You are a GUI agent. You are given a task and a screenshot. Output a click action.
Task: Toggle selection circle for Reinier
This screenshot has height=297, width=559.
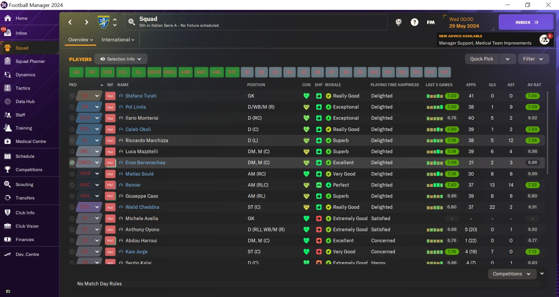(x=72, y=185)
